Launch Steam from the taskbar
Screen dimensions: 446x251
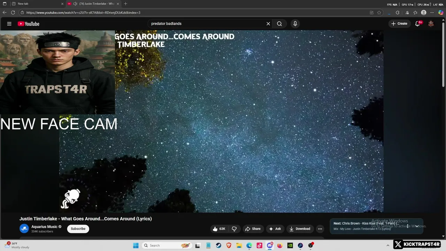coord(218,245)
